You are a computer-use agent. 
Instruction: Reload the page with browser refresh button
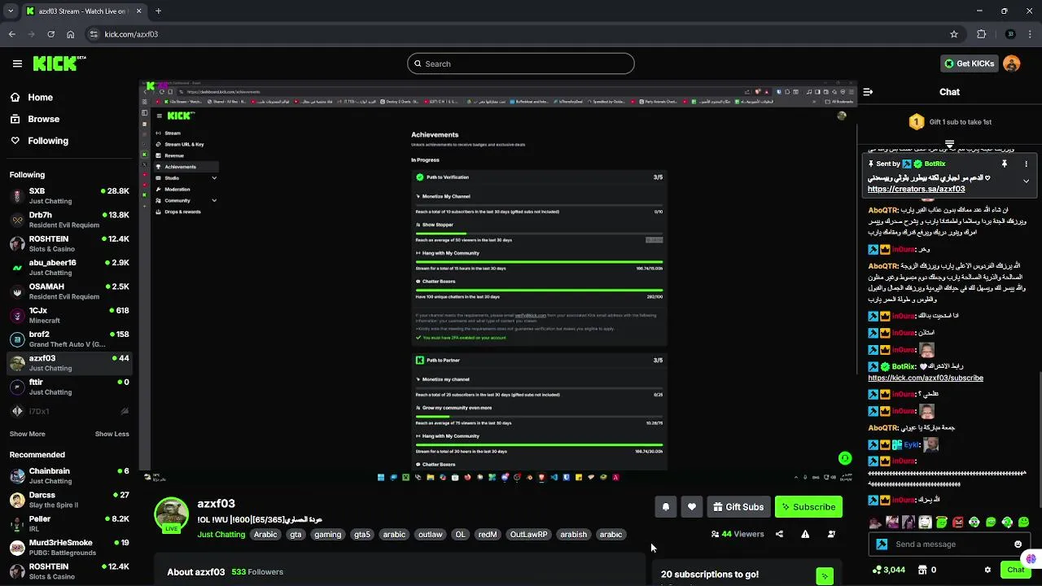[50, 34]
